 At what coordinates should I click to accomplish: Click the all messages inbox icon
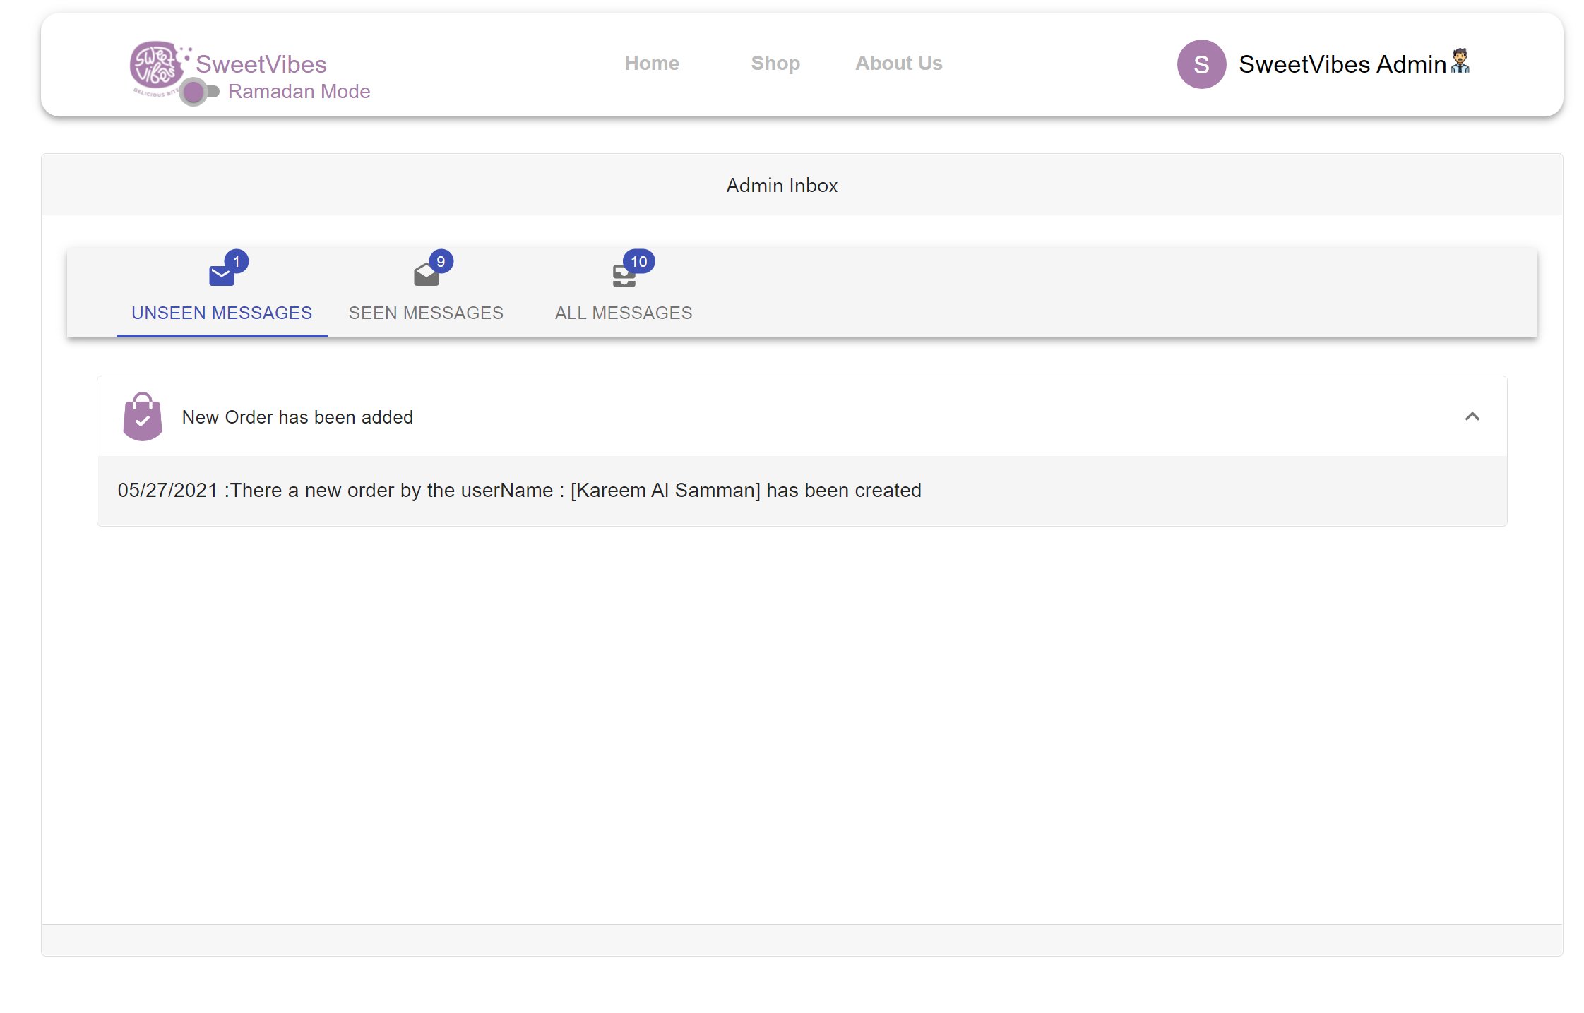click(x=623, y=275)
